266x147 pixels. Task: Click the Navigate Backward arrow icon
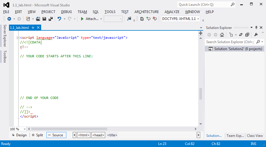(x=9, y=19)
